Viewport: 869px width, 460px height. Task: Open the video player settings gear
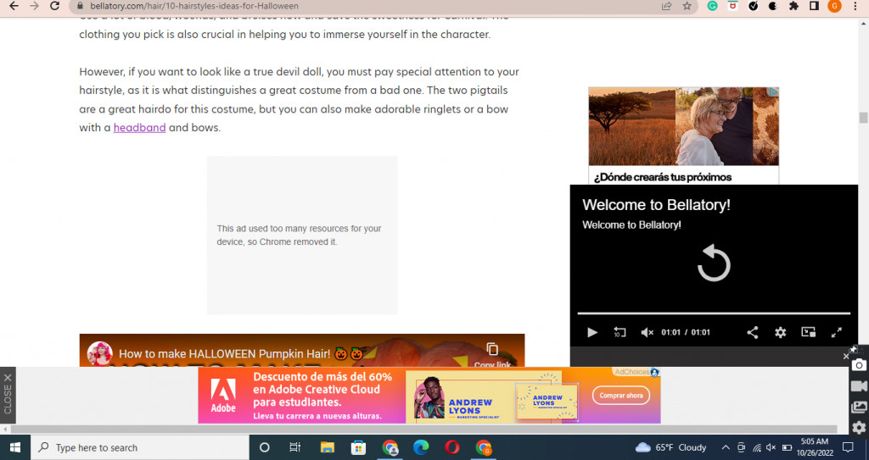(781, 332)
